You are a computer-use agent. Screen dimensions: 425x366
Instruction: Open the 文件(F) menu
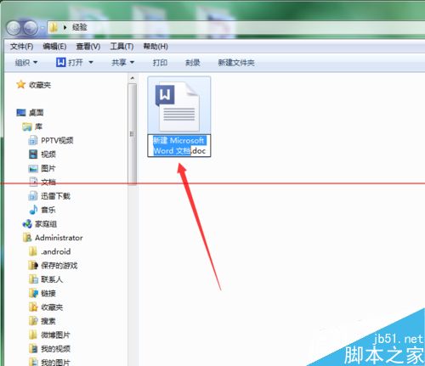coord(21,47)
